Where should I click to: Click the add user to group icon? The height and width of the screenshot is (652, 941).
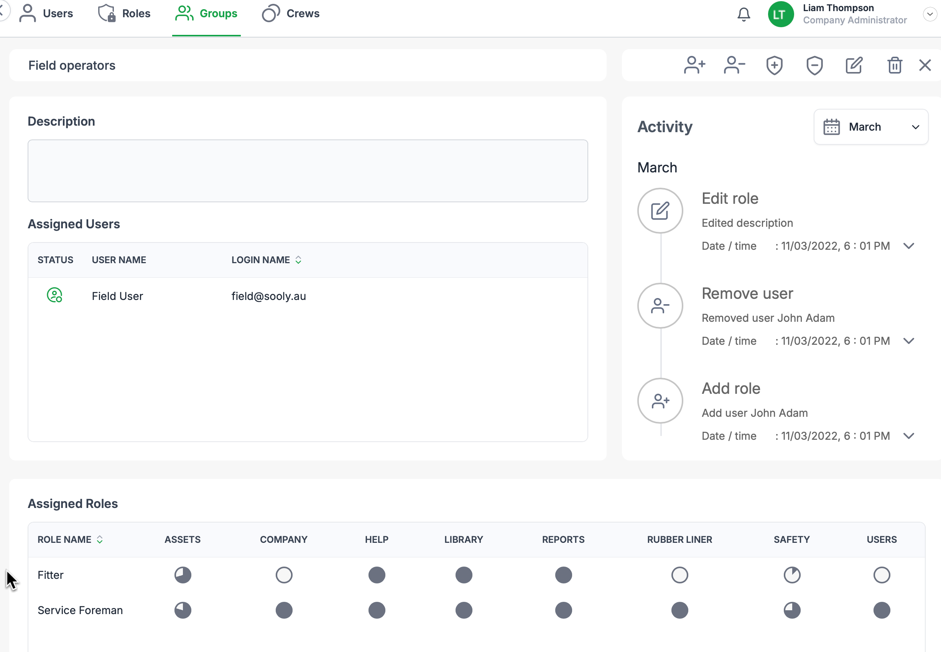[694, 66]
